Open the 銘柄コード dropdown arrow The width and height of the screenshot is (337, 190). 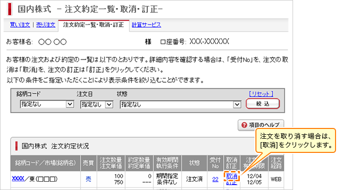(70, 104)
